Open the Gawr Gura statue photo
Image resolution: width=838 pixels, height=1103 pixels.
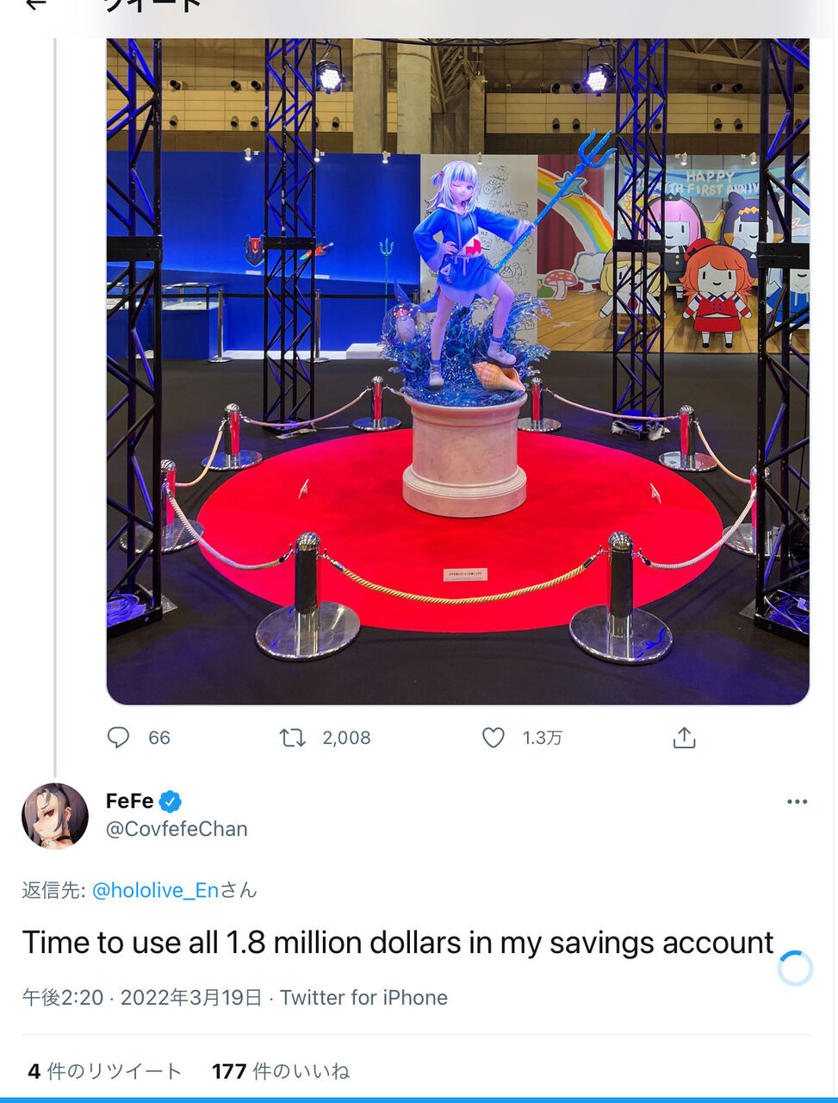pos(457,371)
